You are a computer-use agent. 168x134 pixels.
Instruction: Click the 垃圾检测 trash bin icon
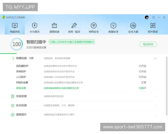pyautogui.click(x=13, y=96)
